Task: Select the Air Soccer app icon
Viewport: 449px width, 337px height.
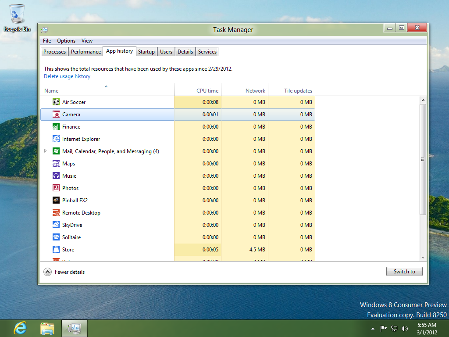Action: 56,102
